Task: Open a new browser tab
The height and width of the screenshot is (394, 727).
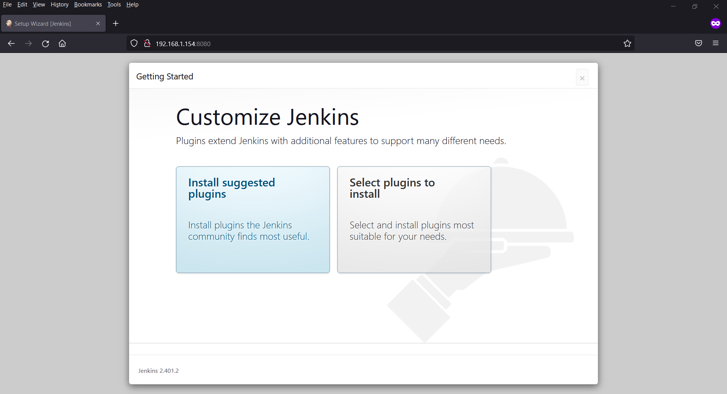Action: tap(116, 23)
